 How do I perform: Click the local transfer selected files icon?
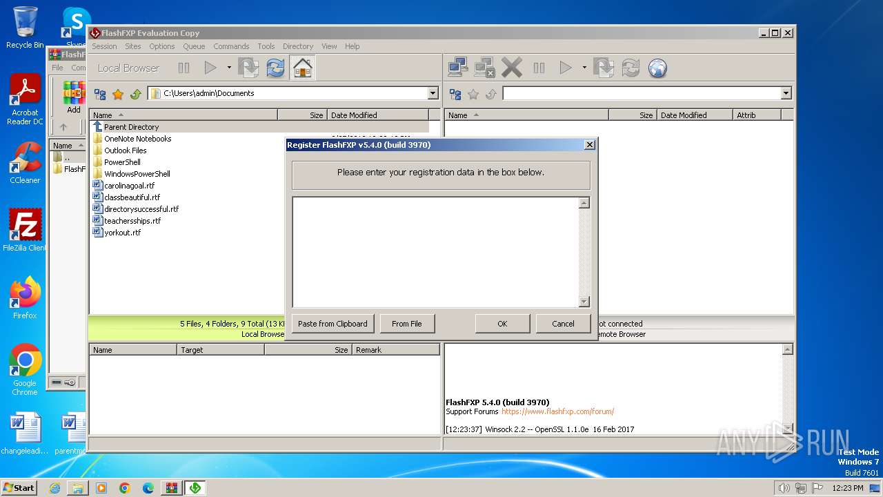point(248,68)
